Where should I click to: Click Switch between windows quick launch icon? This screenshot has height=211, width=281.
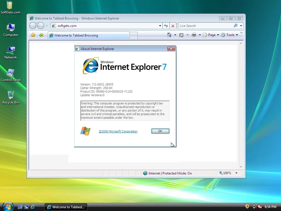click(x=26, y=207)
